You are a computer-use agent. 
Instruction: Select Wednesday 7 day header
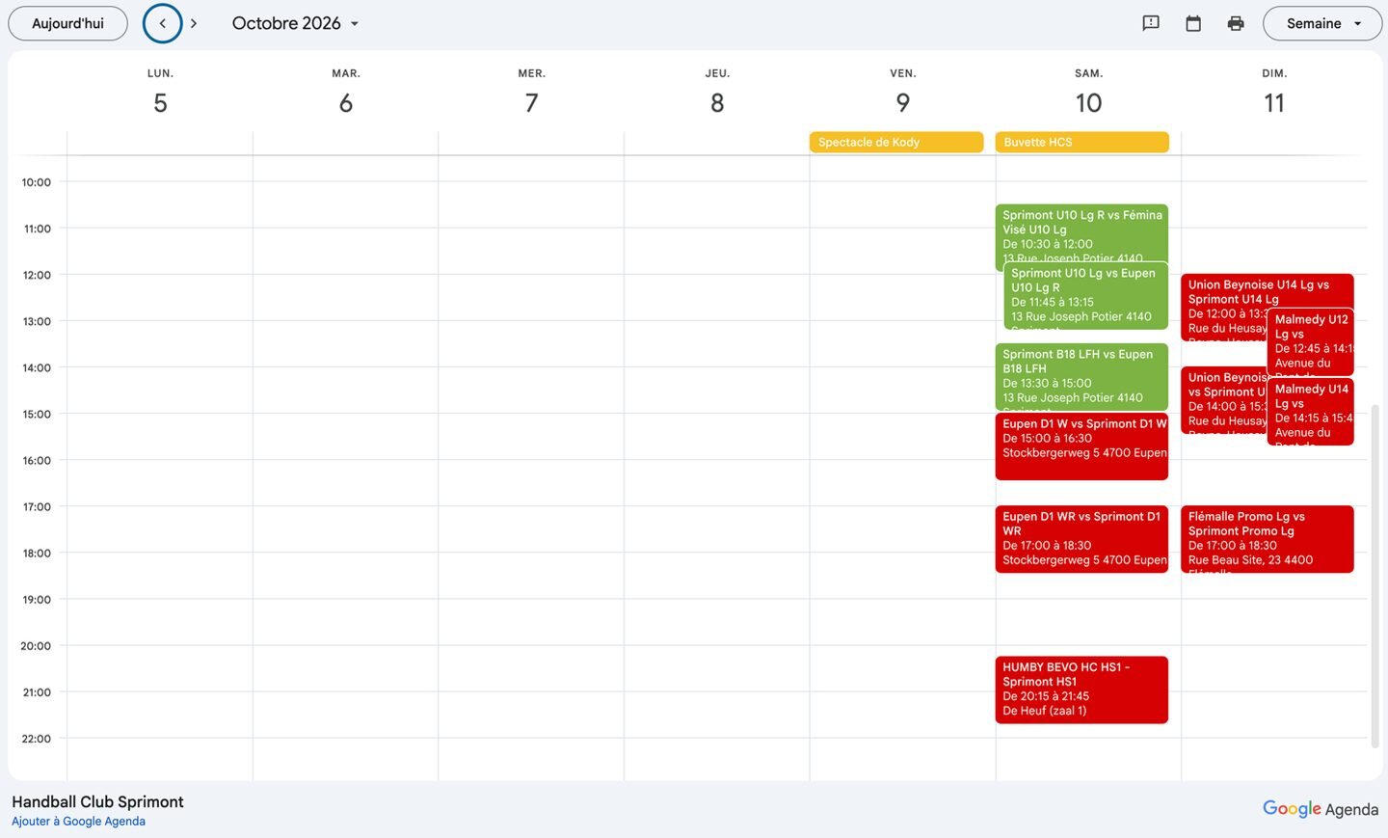coord(531,93)
